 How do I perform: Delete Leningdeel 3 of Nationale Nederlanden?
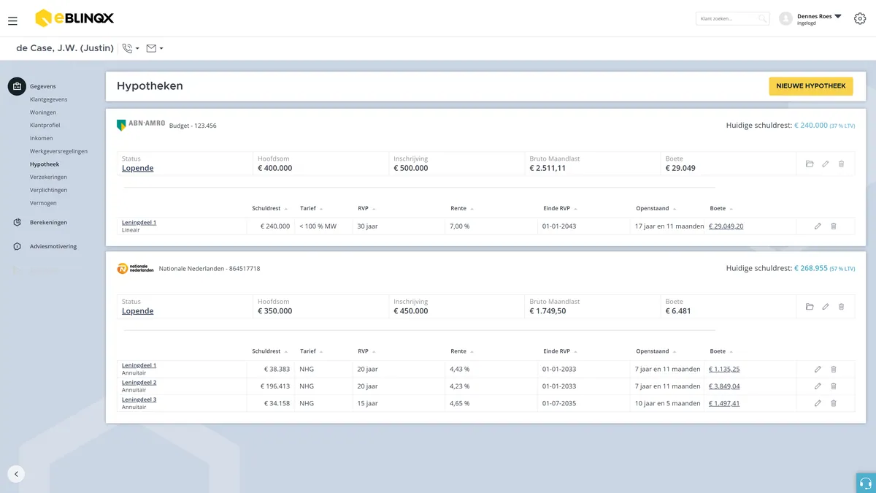[x=834, y=403]
